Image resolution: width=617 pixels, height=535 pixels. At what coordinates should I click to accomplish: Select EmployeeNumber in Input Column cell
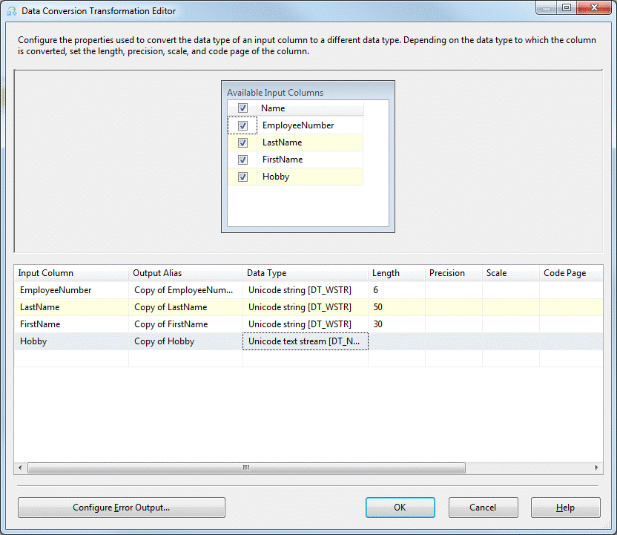[x=71, y=290]
